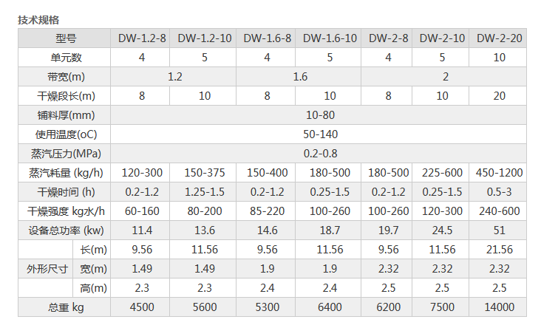
Task: Click the 技术规格 heading
Action: pyautogui.click(x=38, y=20)
